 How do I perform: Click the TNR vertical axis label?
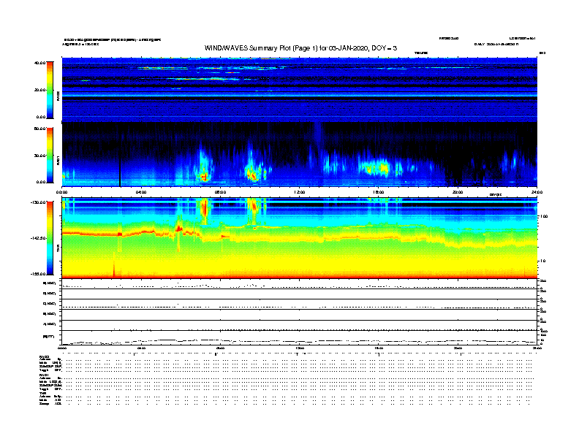(x=58, y=248)
